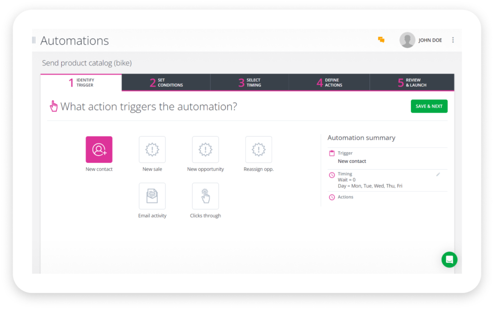
Task: Select the Clicks through trigger icon
Action: tap(205, 196)
